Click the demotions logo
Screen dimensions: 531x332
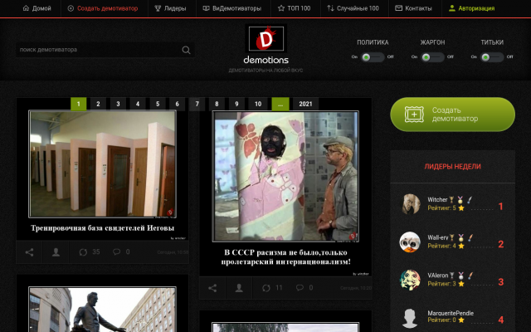pyautogui.click(x=265, y=45)
